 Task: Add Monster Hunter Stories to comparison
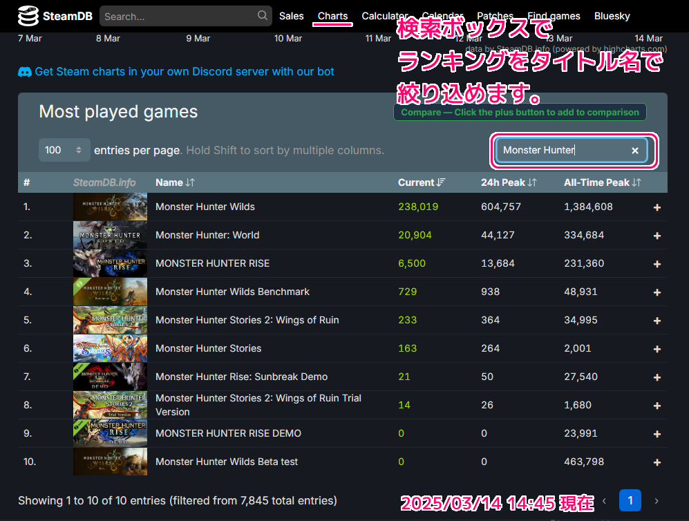[x=657, y=349]
